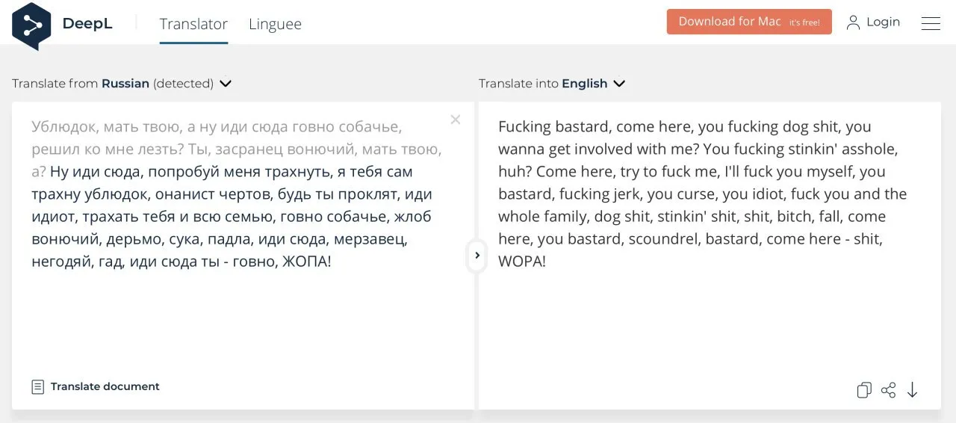Image resolution: width=956 pixels, height=423 pixels.
Task: Expand the source language dropdown chevron
Action: (x=226, y=84)
